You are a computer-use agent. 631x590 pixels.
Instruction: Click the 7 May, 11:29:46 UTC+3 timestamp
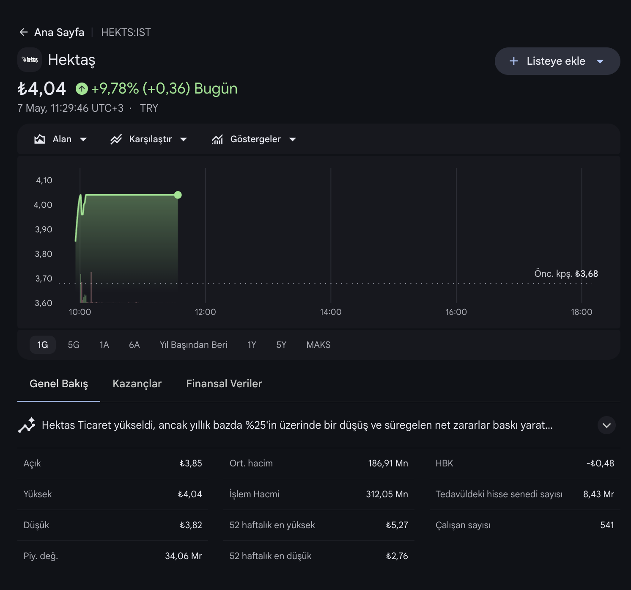point(71,108)
